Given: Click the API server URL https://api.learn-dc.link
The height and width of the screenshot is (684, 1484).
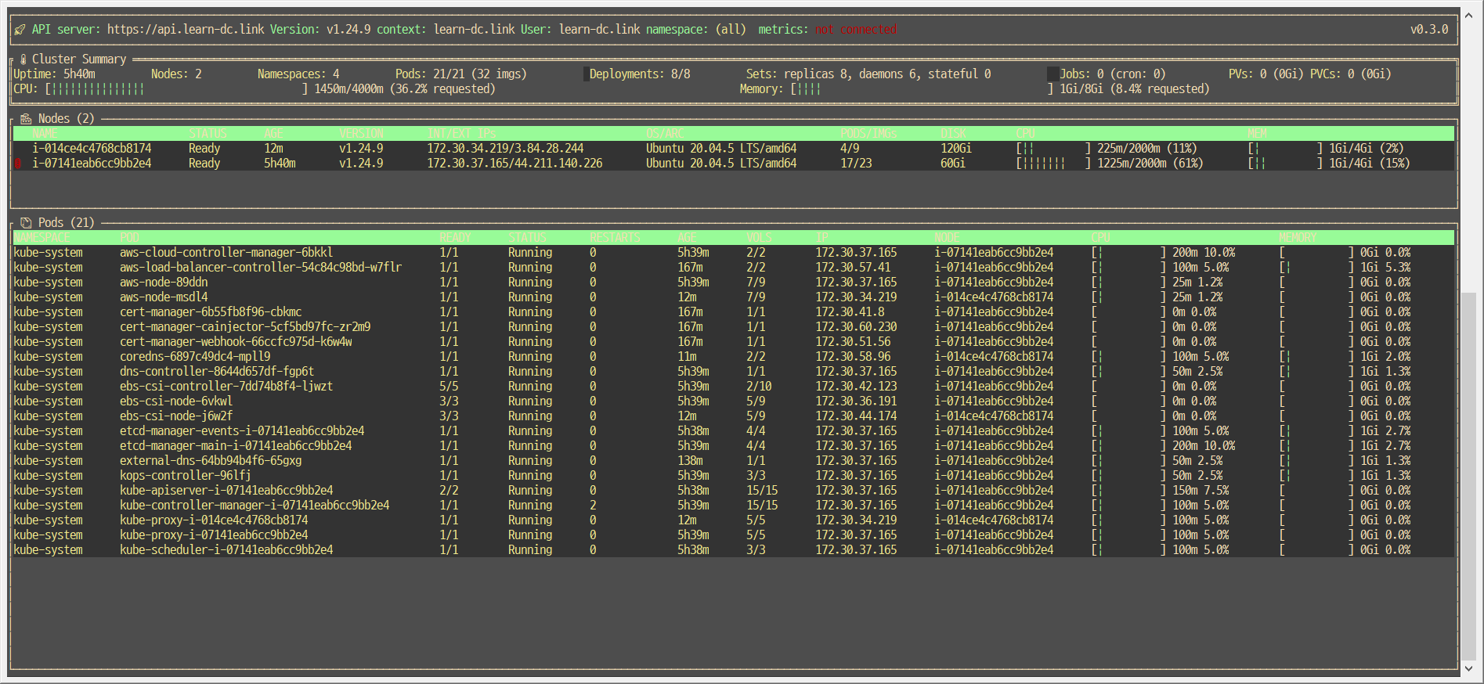Looking at the screenshot, I should (186, 30).
